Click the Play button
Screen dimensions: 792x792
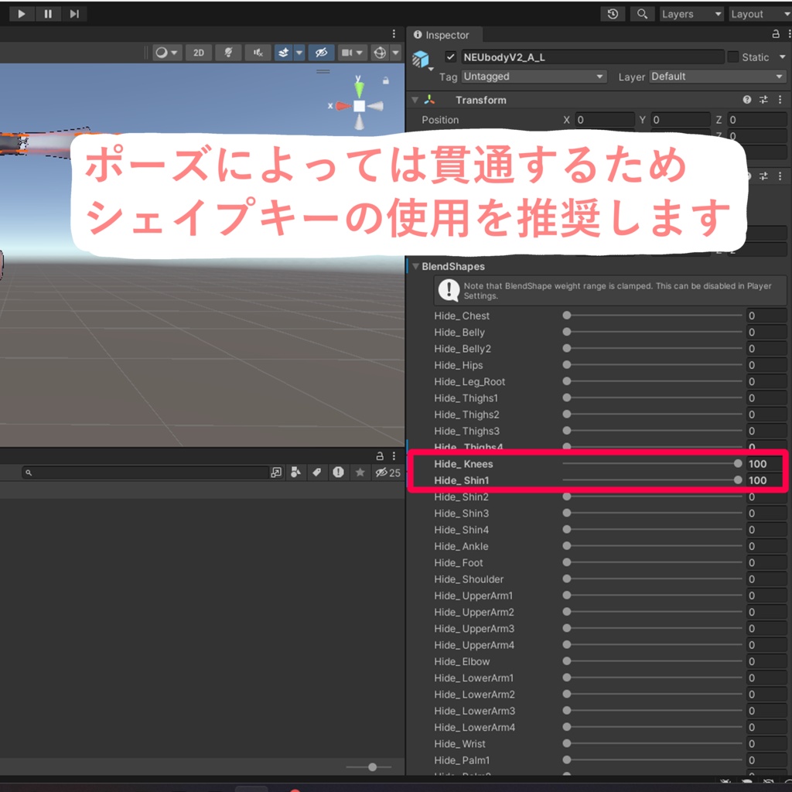pyautogui.click(x=21, y=14)
